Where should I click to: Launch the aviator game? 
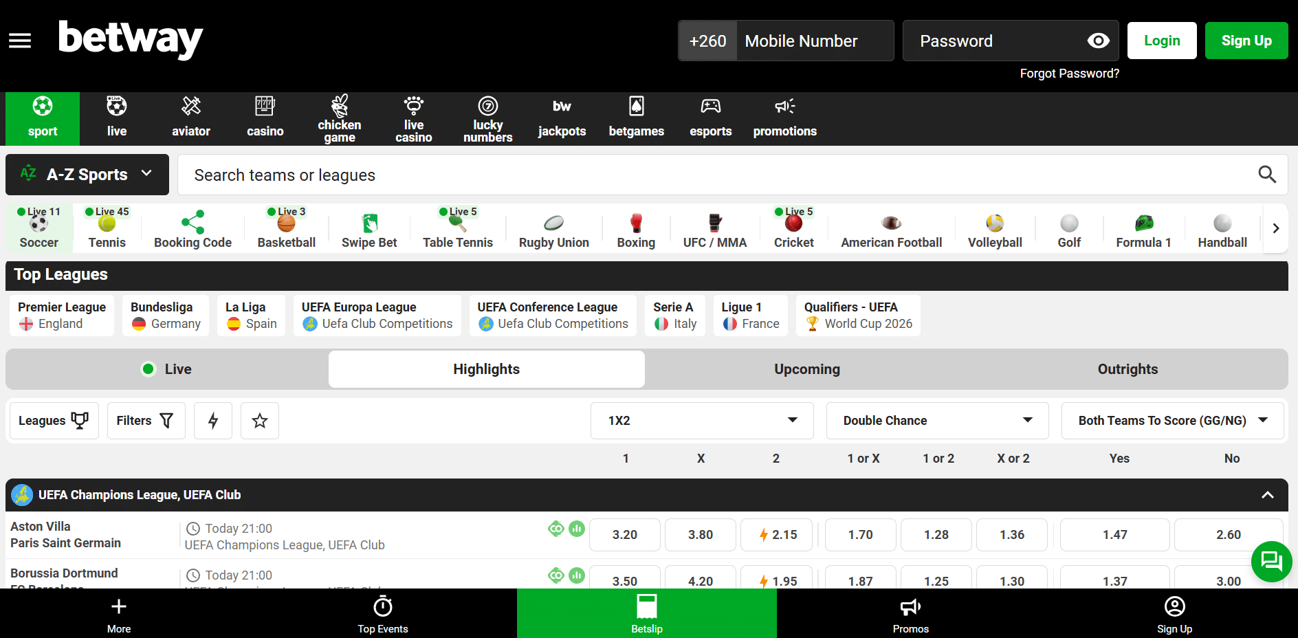191,118
